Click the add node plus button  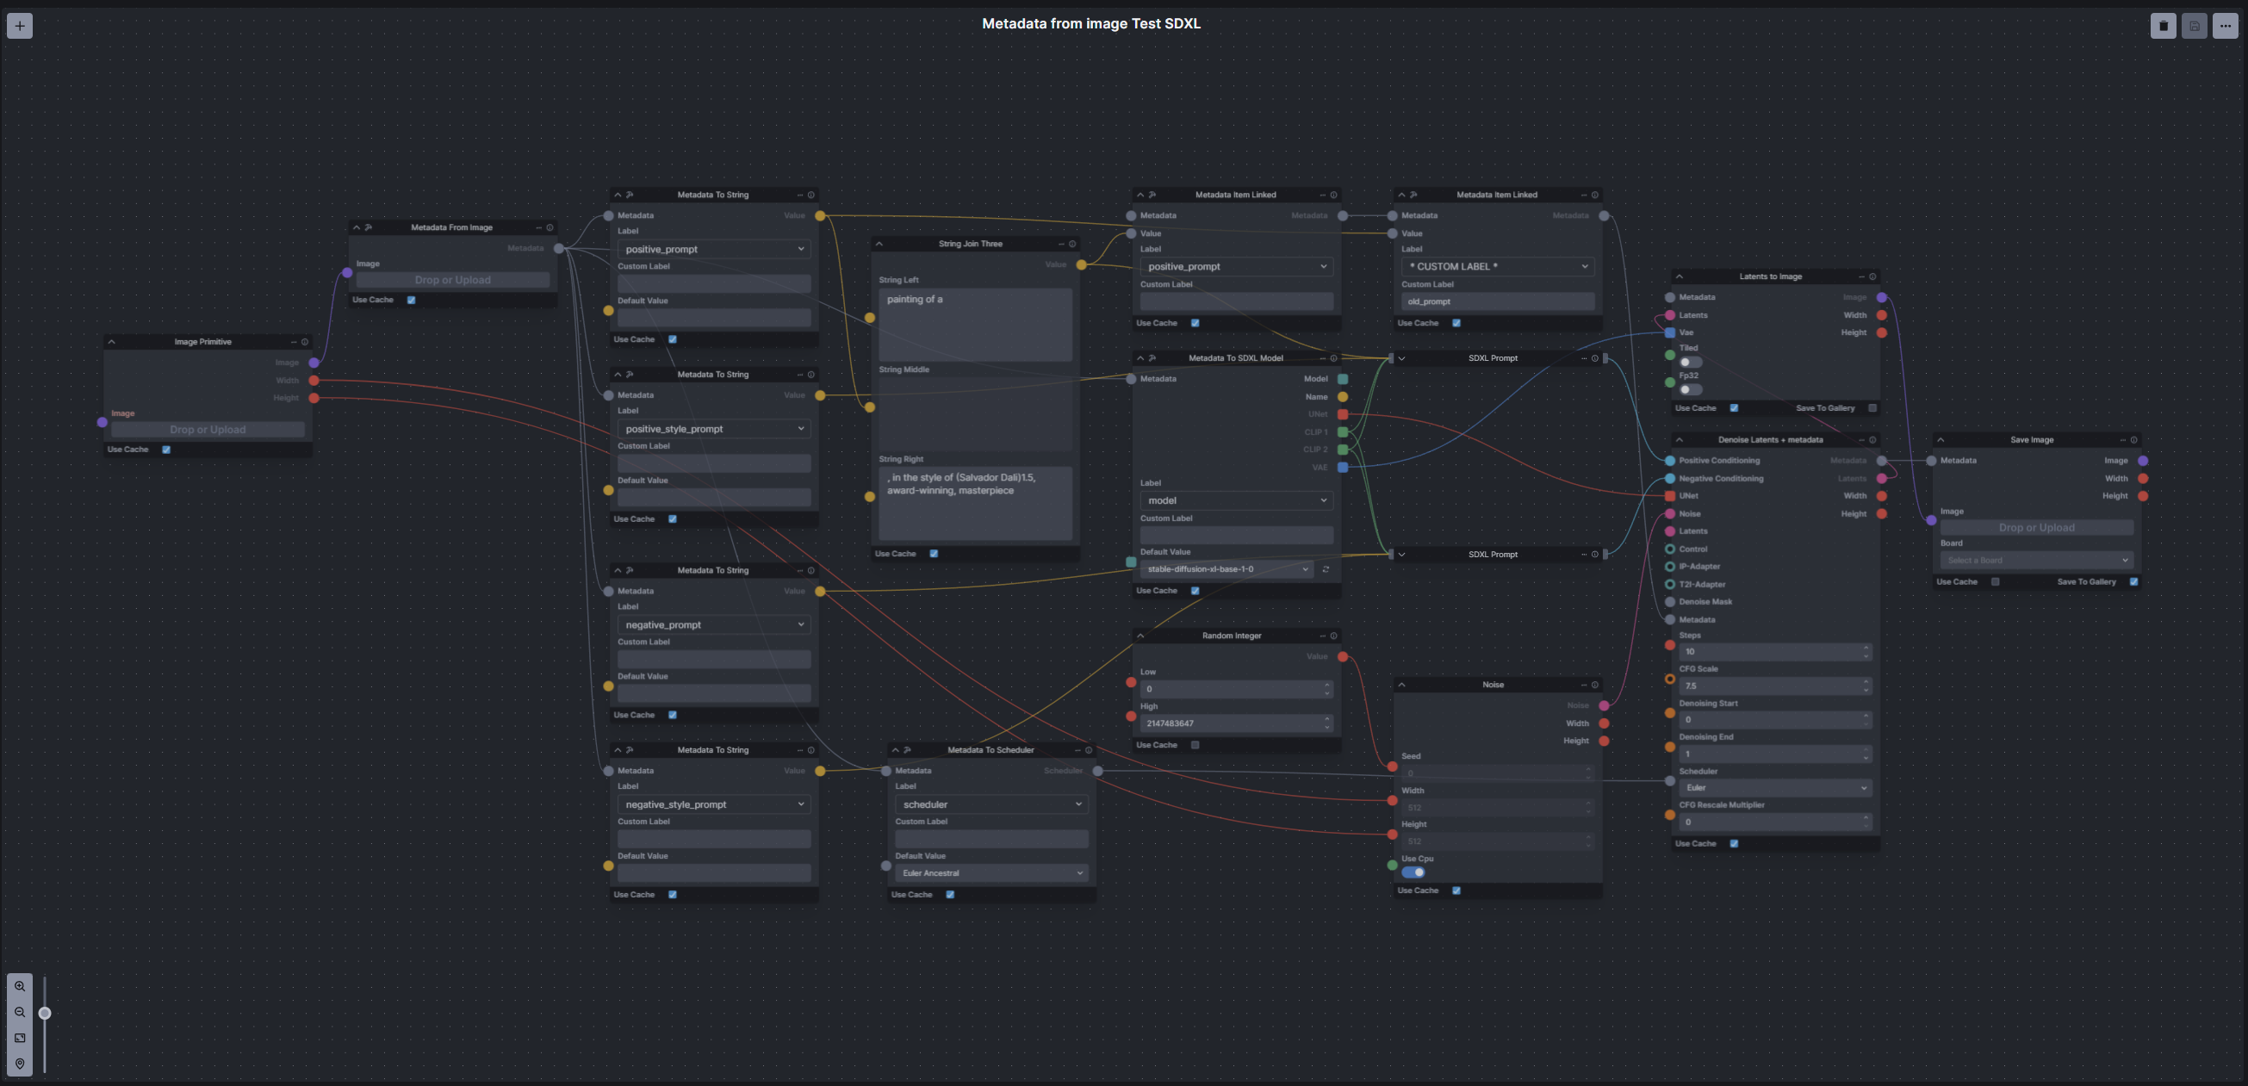[x=19, y=25]
